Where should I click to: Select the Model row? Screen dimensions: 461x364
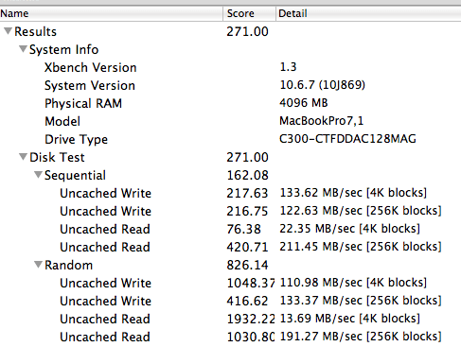coord(230,121)
